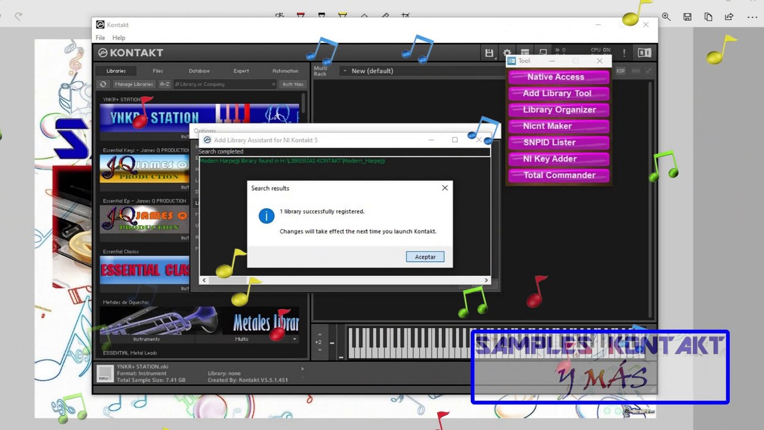
Task: Launch Native Access from Tool window
Action: [x=559, y=77]
